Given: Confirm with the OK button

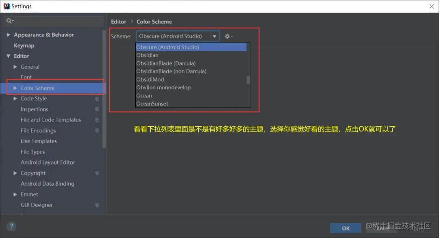Looking at the screenshot, I should (346, 228).
